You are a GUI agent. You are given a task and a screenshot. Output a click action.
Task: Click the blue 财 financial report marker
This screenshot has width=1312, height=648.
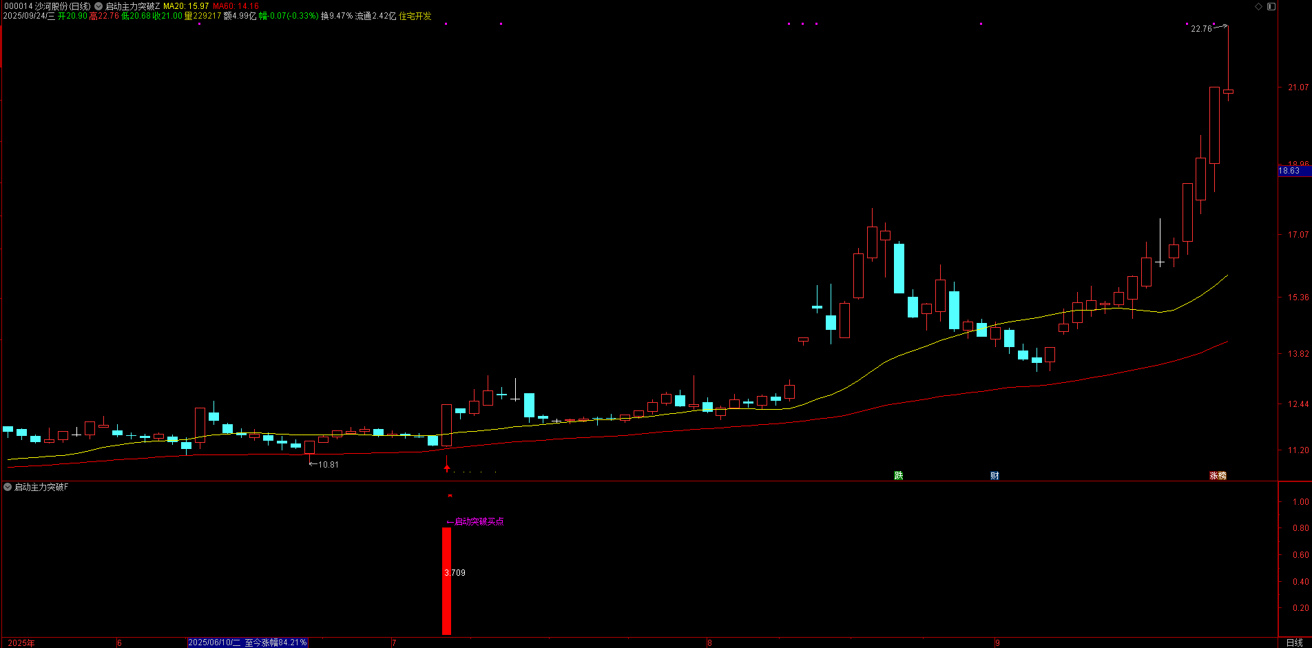click(995, 476)
